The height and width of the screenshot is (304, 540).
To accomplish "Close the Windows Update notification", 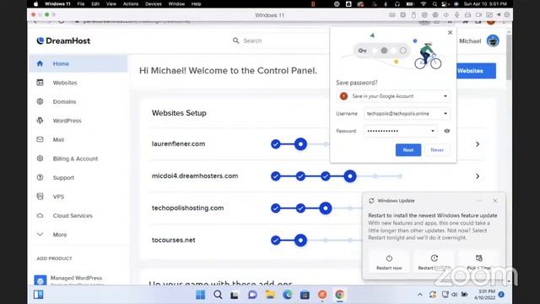I will tap(495, 201).
